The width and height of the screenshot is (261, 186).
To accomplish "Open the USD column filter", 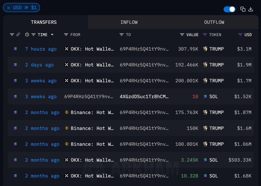I will tap(240, 34).
